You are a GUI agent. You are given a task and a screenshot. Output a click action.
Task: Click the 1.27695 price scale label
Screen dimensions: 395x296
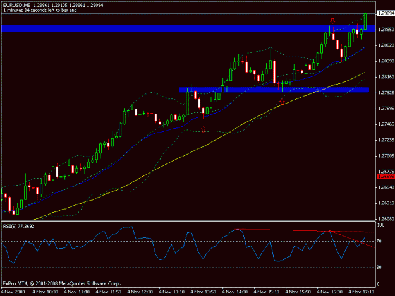click(x=386, y=109)
